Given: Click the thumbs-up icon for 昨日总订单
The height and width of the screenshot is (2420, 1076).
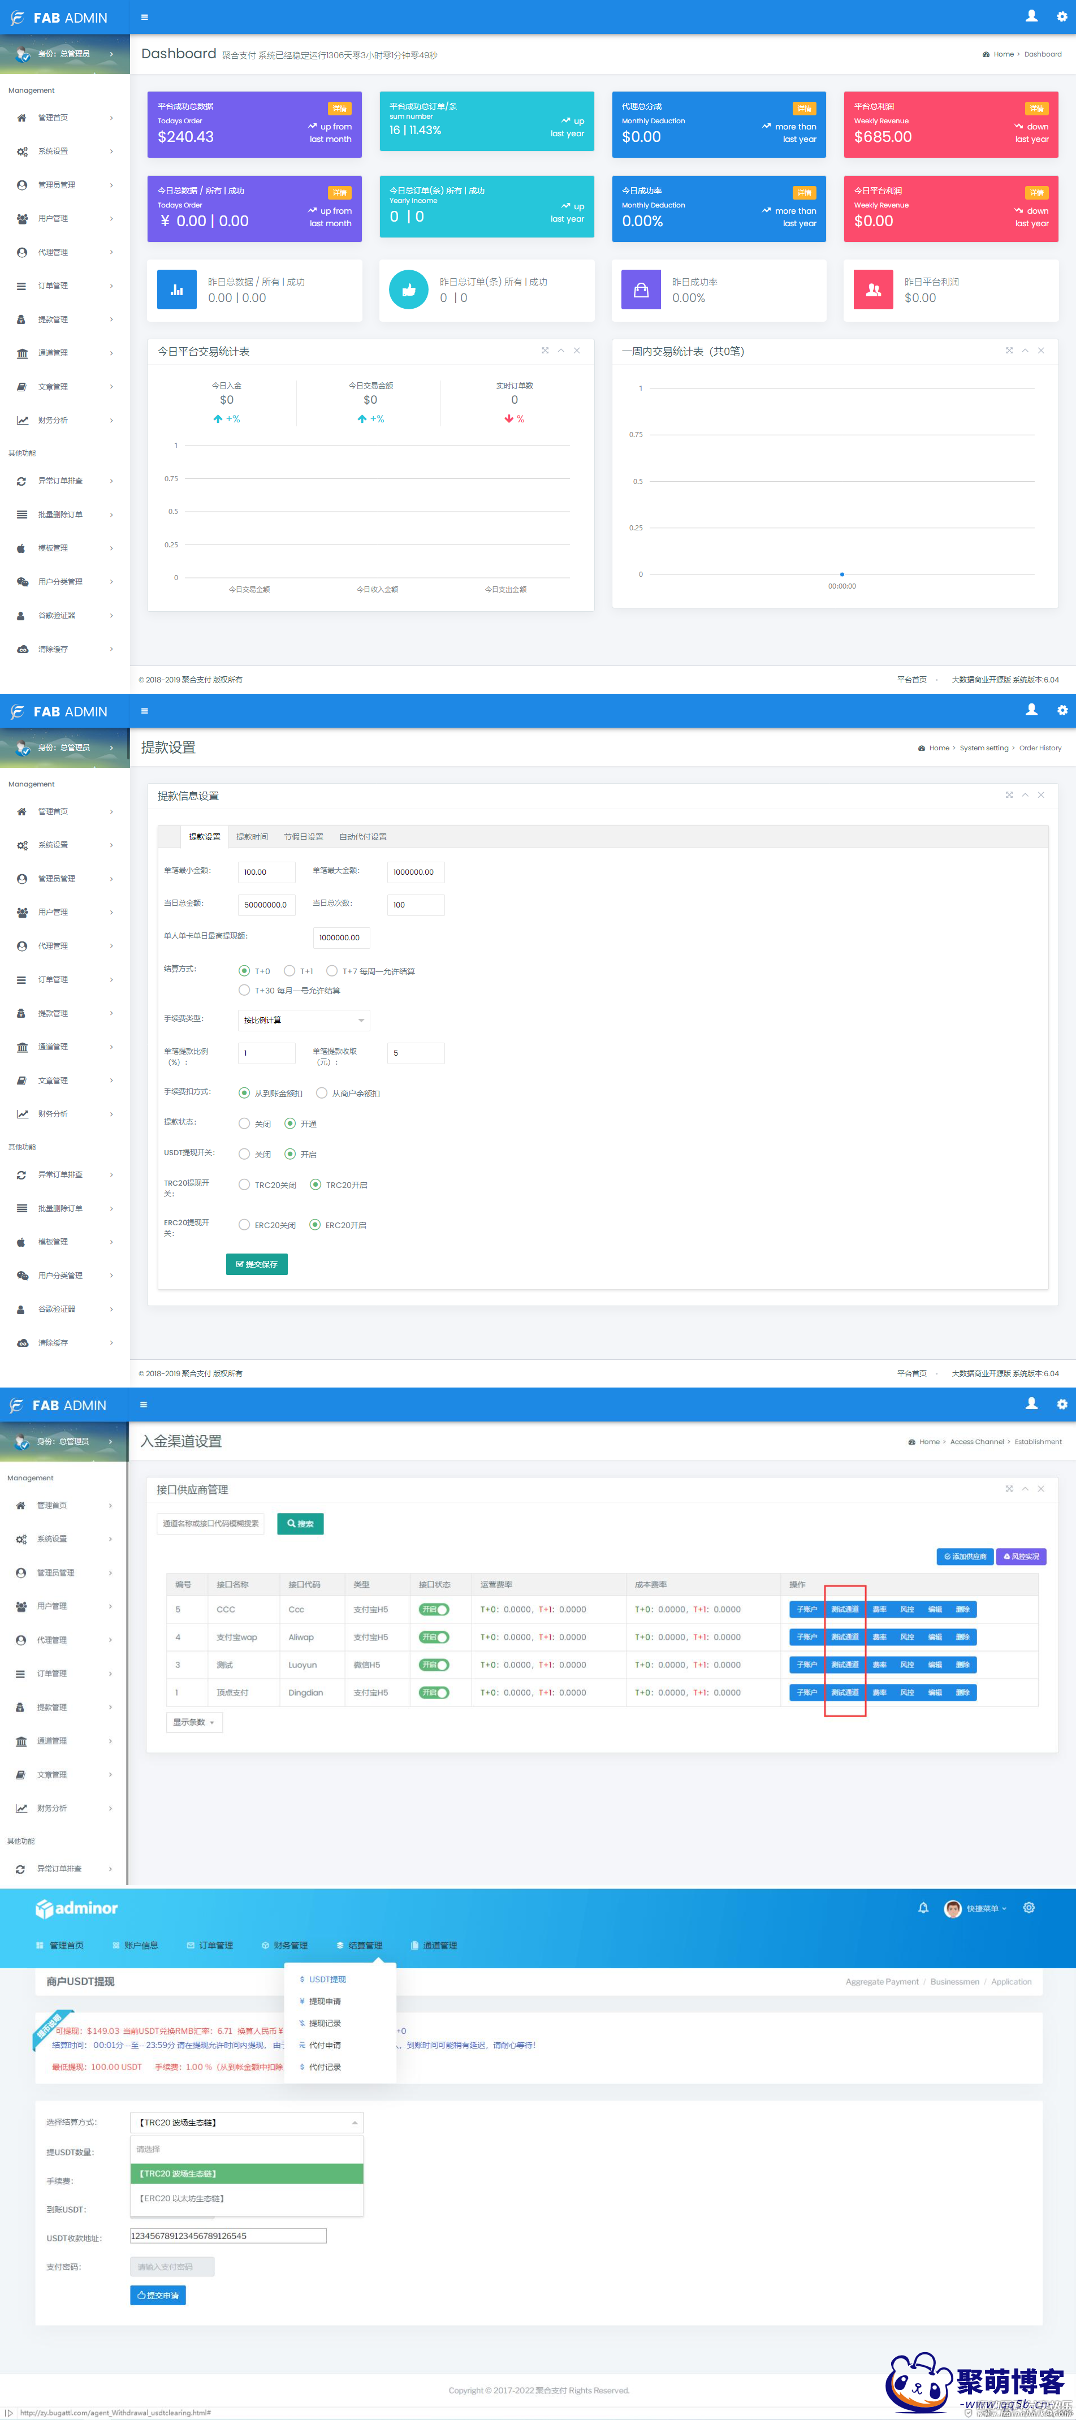Looking at the screenshot, I should (x=409, y=290).
